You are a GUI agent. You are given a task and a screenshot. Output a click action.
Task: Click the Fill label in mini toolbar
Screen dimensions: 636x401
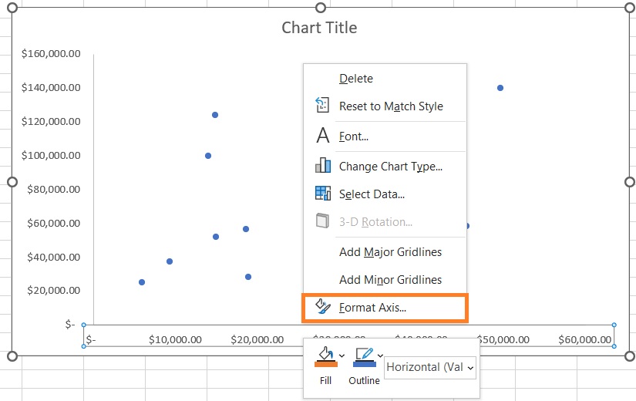325,380
